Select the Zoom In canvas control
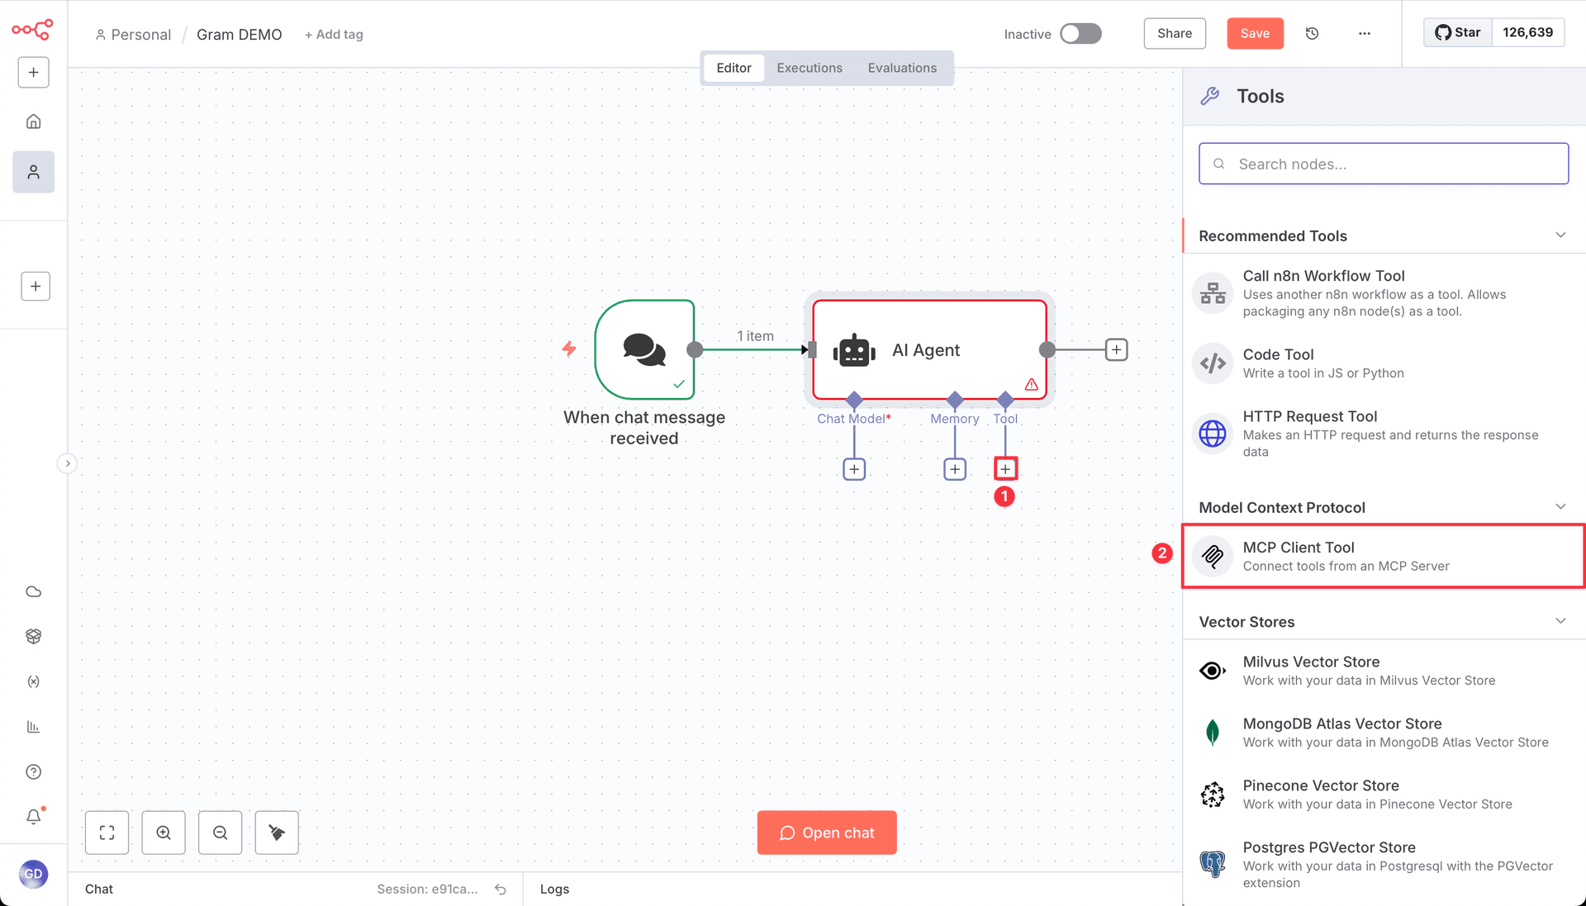Image resolution: width=1586 pixels, height=906 pixels. pyautogui.click(x=163, y=832)
